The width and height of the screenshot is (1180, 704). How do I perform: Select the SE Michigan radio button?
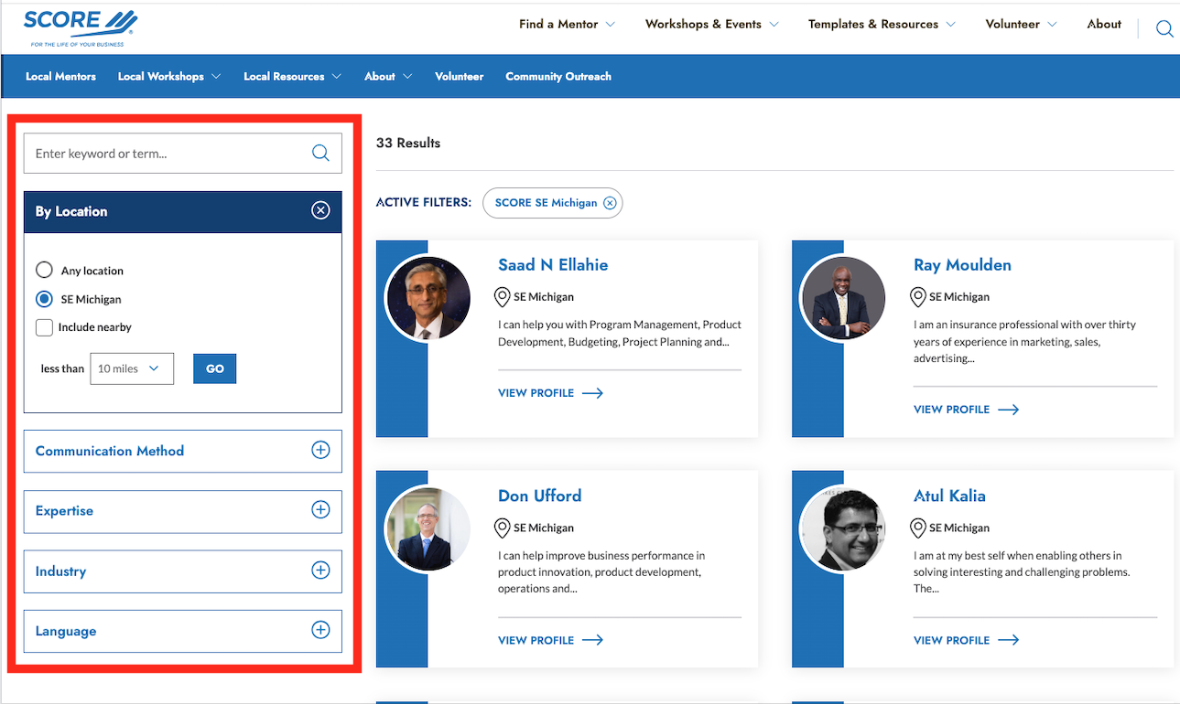click(44, 299)
